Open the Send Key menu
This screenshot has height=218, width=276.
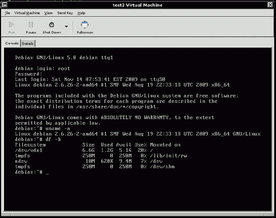pos(65,13)
